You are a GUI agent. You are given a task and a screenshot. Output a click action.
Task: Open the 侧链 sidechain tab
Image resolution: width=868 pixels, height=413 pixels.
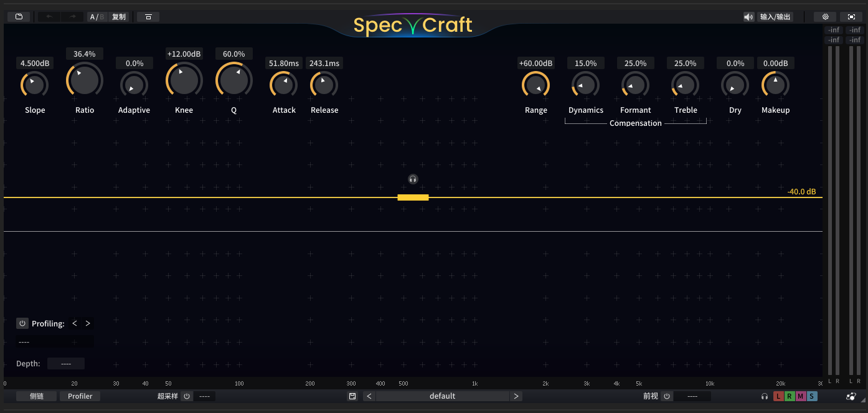37,396
